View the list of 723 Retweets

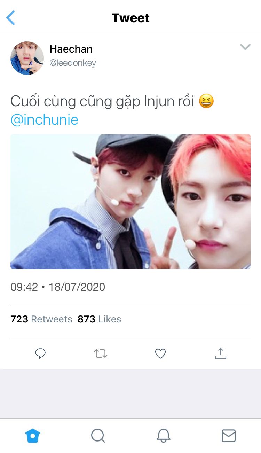click(x=41, y=319)
